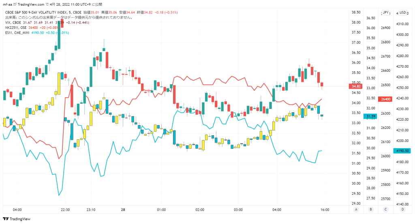Image resolution: width=415 pixels, height=224 pixels.
Task: Click the 02:00 time axis label
Action: (x=200, y=210)
